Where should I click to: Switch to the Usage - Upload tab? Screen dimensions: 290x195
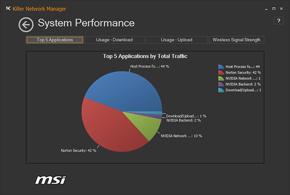176,40
